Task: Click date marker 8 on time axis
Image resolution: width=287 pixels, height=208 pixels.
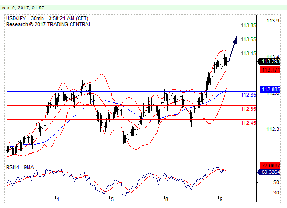Action: pos(166,200)
